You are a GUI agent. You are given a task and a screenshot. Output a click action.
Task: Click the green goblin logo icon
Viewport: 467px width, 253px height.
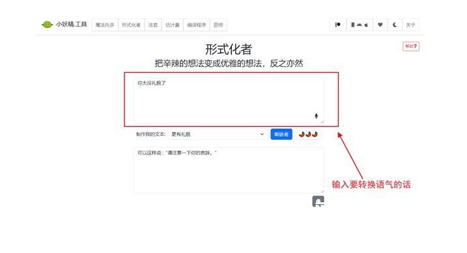[x=47, y=25]
